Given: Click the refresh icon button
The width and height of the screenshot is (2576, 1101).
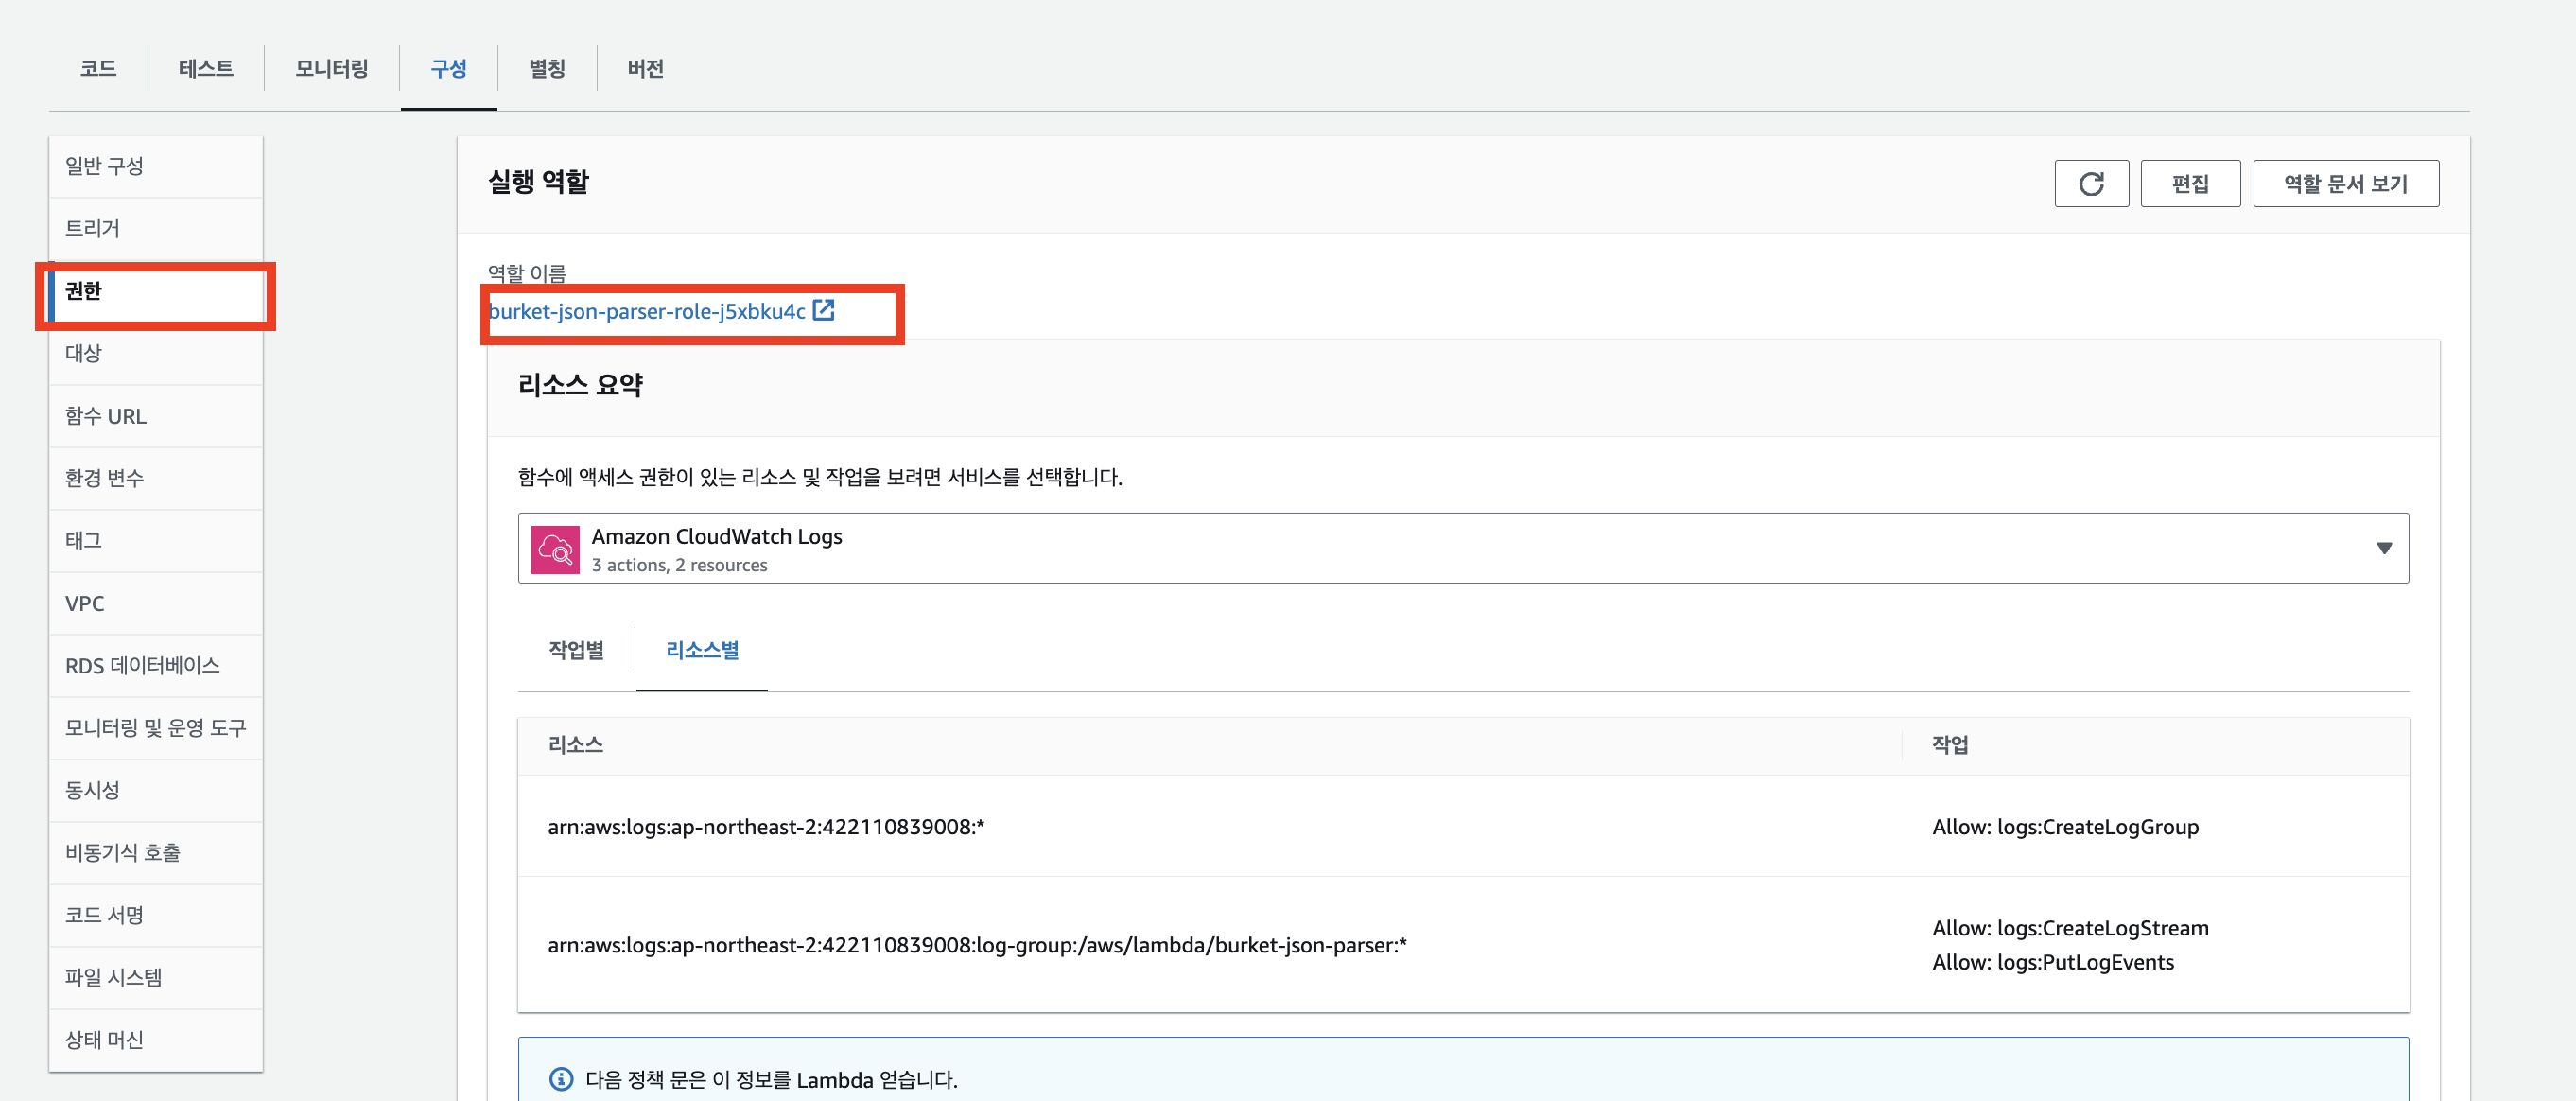Looking at the screenshot, I should click(x=2090, y=184).
